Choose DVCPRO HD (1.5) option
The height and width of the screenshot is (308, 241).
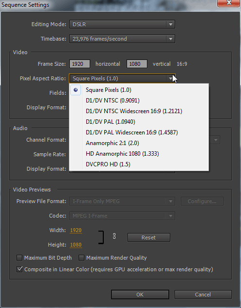click(139, 164)
